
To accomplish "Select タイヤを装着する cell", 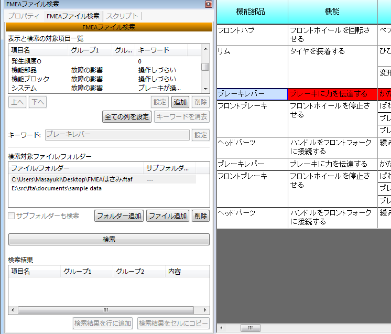I will pos(333,67).
